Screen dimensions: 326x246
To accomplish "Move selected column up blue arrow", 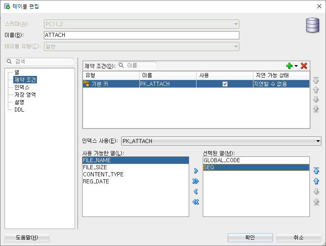I will pyautogui.click(x=316, y=181).
